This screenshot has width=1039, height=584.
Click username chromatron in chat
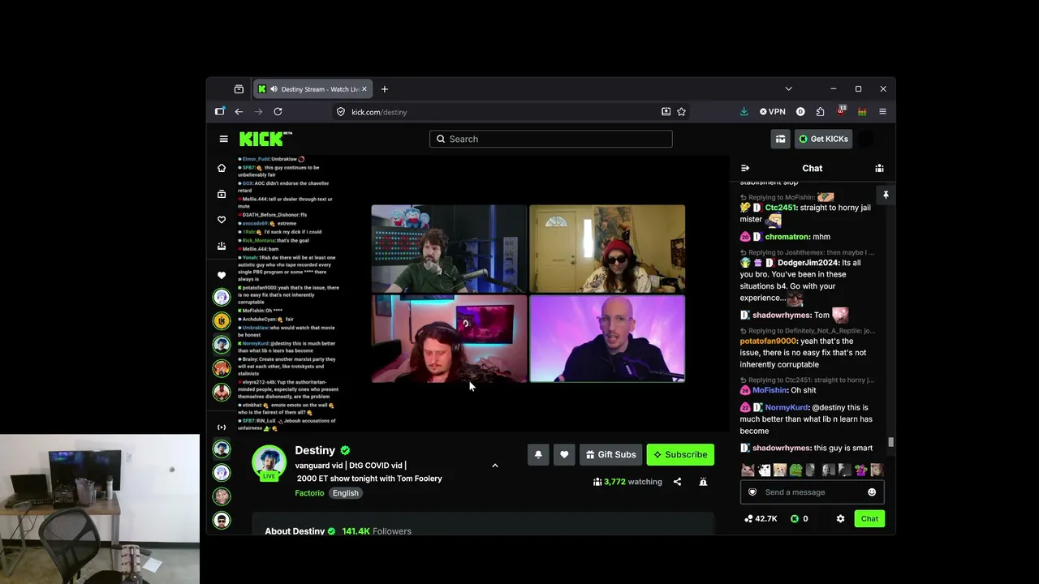coord(787,237)
